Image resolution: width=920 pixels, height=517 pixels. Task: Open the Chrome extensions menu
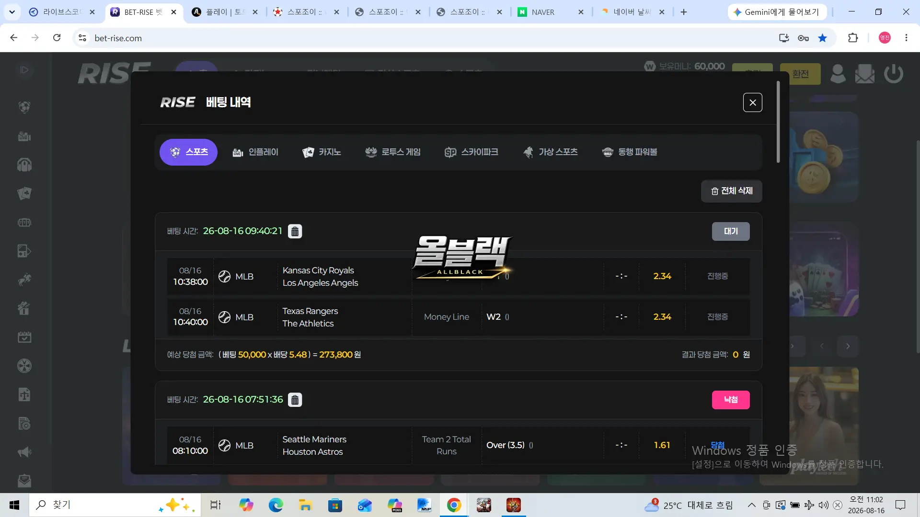pos(853,38)
